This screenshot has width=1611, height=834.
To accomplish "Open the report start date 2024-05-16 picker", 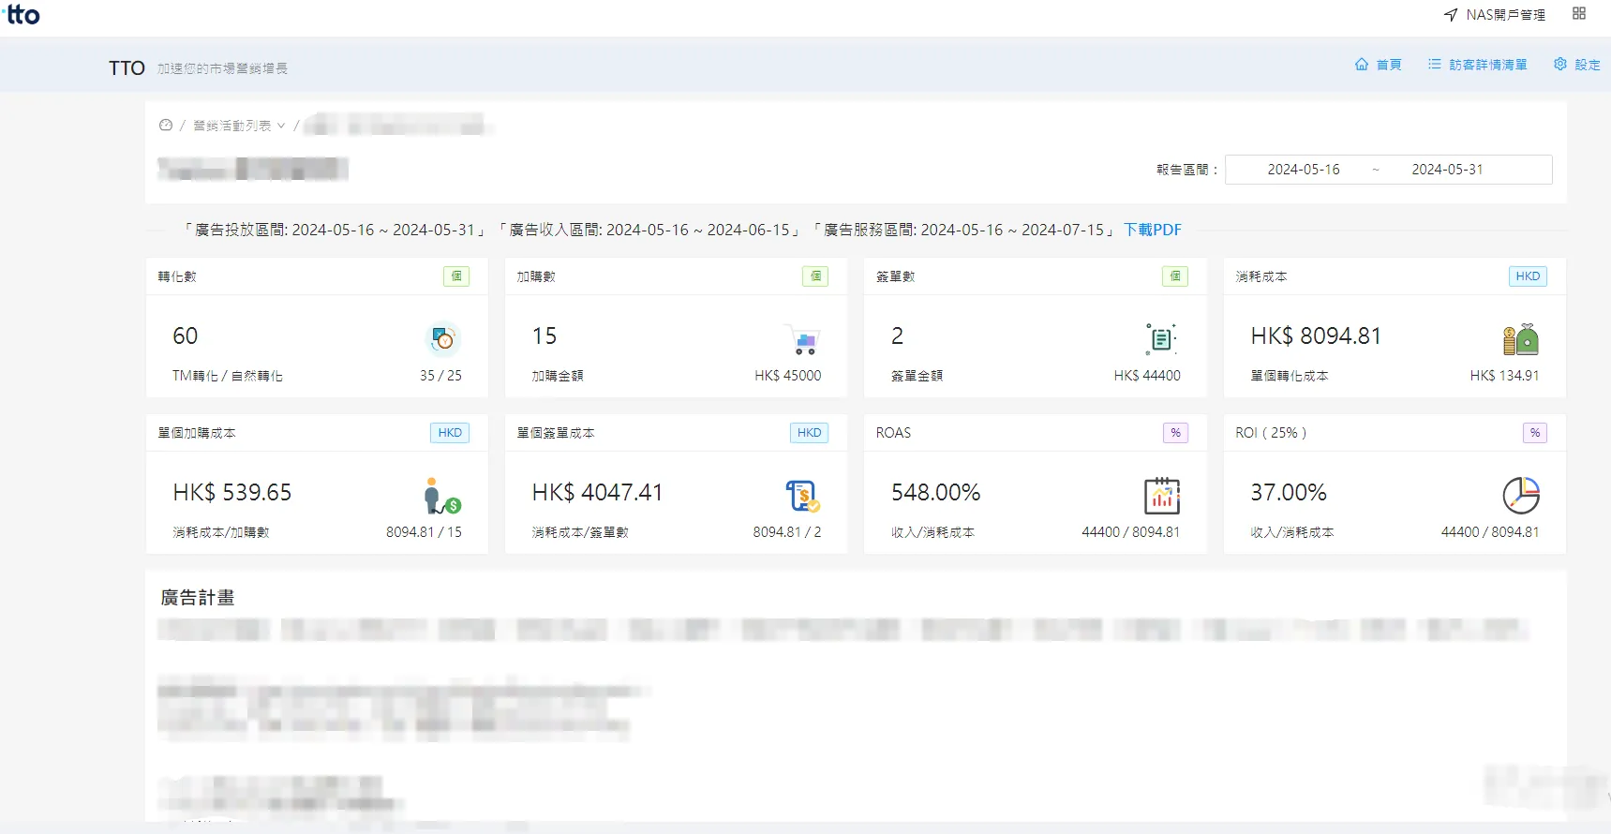I will [1303, 170].
